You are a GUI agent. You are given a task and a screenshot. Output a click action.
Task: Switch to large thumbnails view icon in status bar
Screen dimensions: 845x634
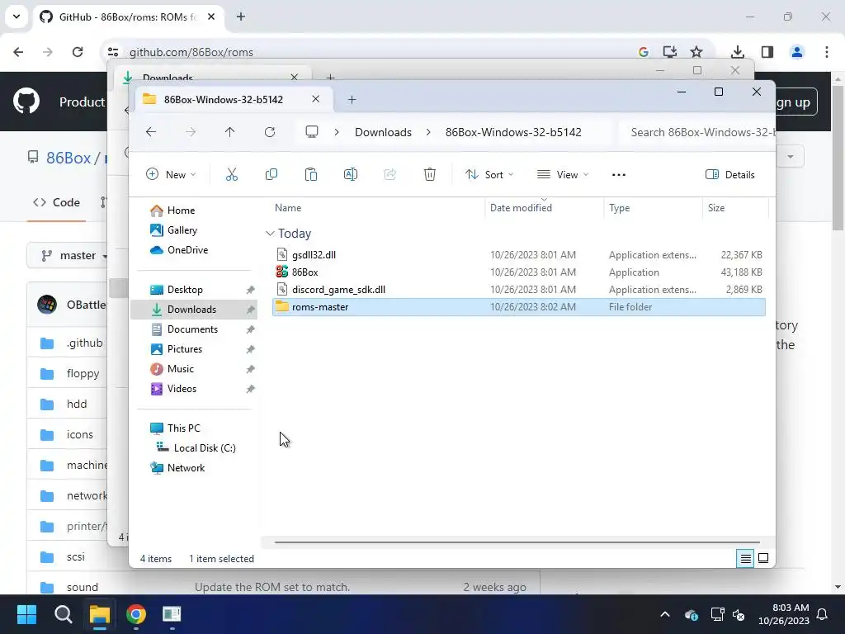[763, 559]
